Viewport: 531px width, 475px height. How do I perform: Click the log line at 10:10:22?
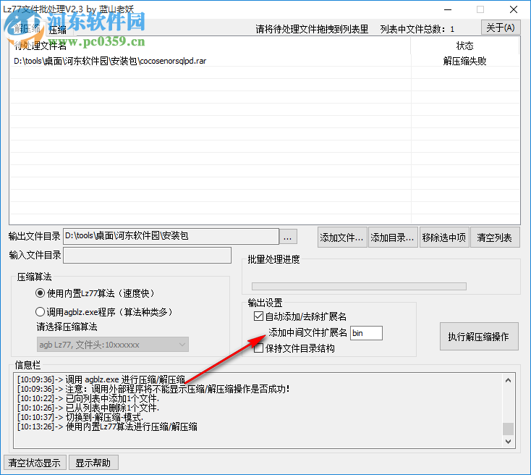click(88, 398)
